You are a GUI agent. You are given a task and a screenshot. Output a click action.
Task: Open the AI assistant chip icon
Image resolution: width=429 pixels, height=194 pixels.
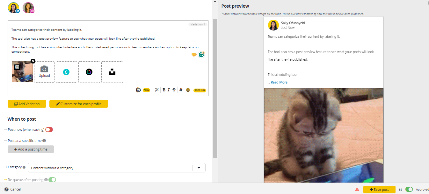click(x=138, y=90)
